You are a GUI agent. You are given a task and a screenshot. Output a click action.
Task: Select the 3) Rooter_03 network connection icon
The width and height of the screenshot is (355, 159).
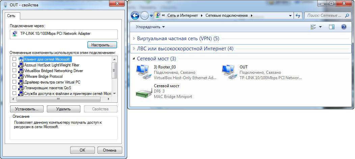[143, 71]
